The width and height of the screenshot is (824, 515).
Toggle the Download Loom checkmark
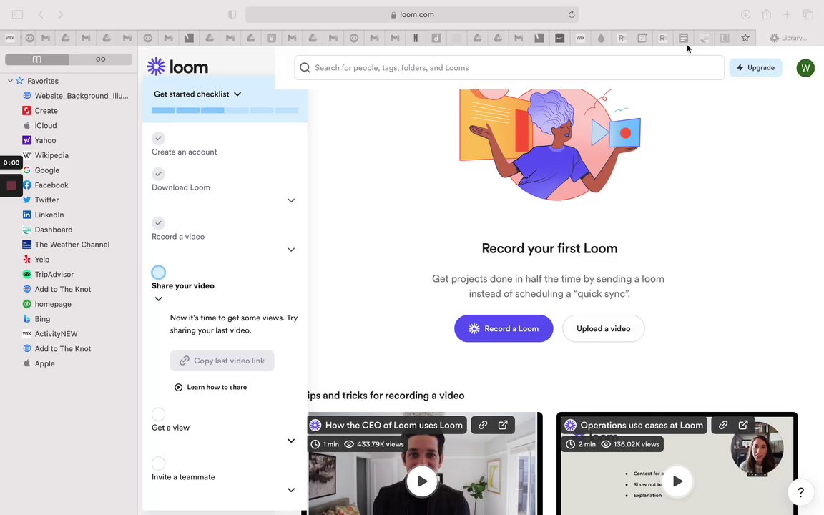158,173
